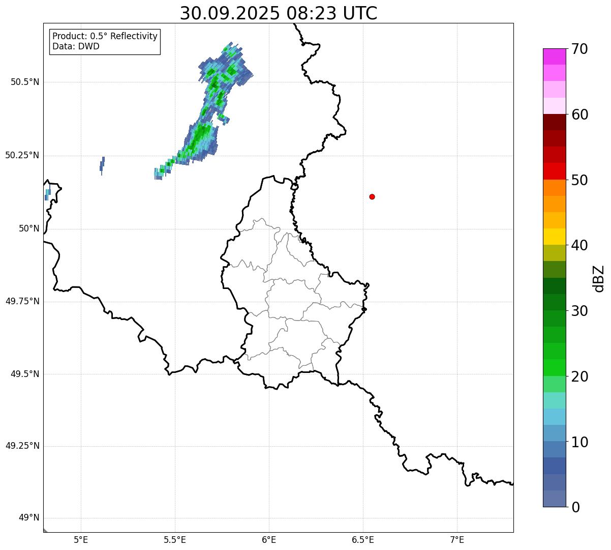Click the colorbar tick label '50'

[x=580, y=180]
